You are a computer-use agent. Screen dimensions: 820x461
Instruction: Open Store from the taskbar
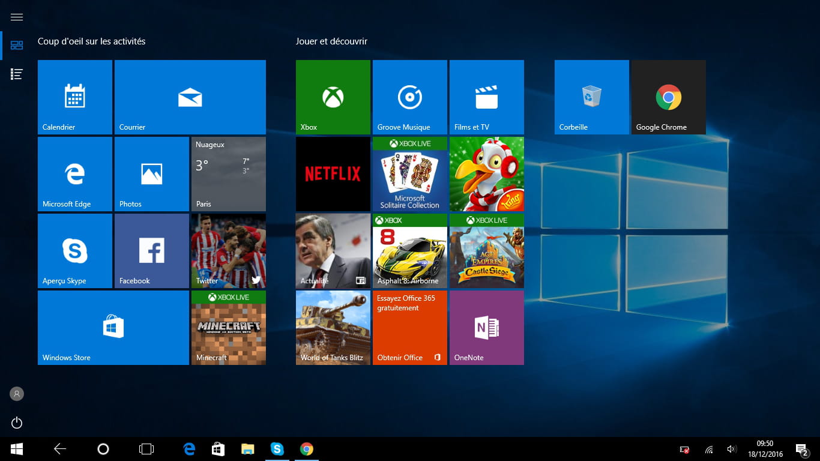click(x=219, y=449)
